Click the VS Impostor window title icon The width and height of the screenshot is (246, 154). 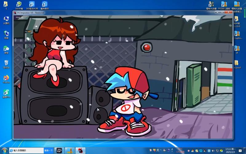pyautogui.click(x=15, y=13)
